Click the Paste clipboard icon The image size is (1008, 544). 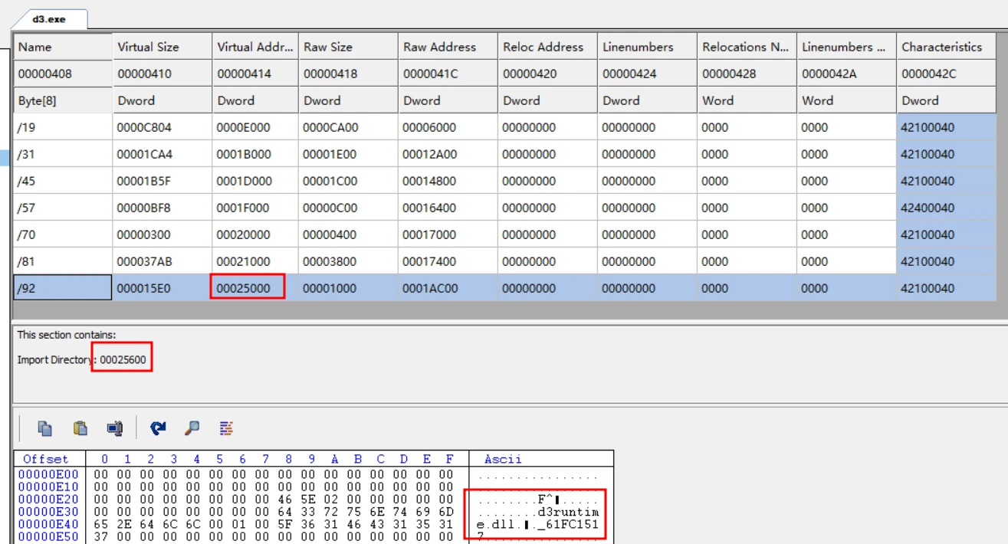click(80, 428)
